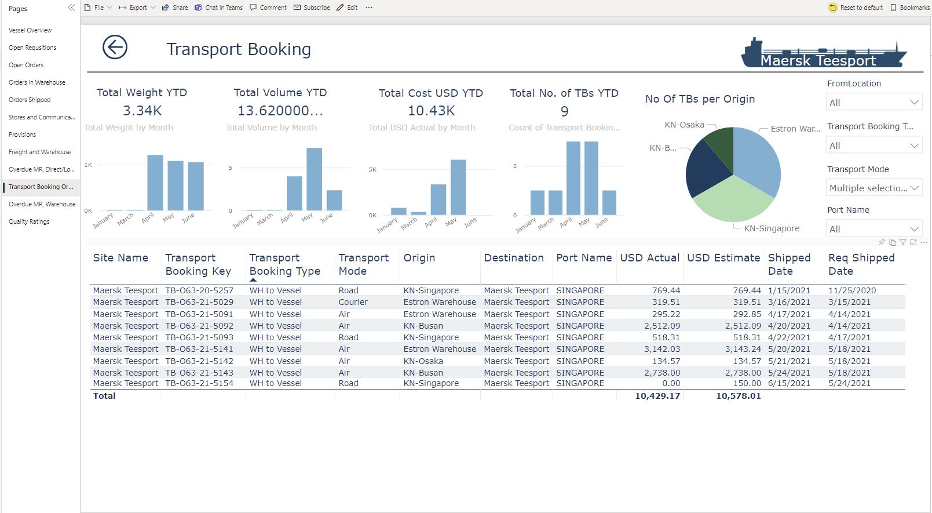Go to the Orders Shipped page
This screenshot has width=932, height=513.
pos(40,100)
